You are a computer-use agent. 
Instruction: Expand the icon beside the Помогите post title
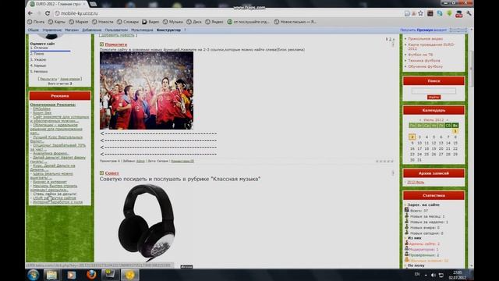(x=102, y=44)
